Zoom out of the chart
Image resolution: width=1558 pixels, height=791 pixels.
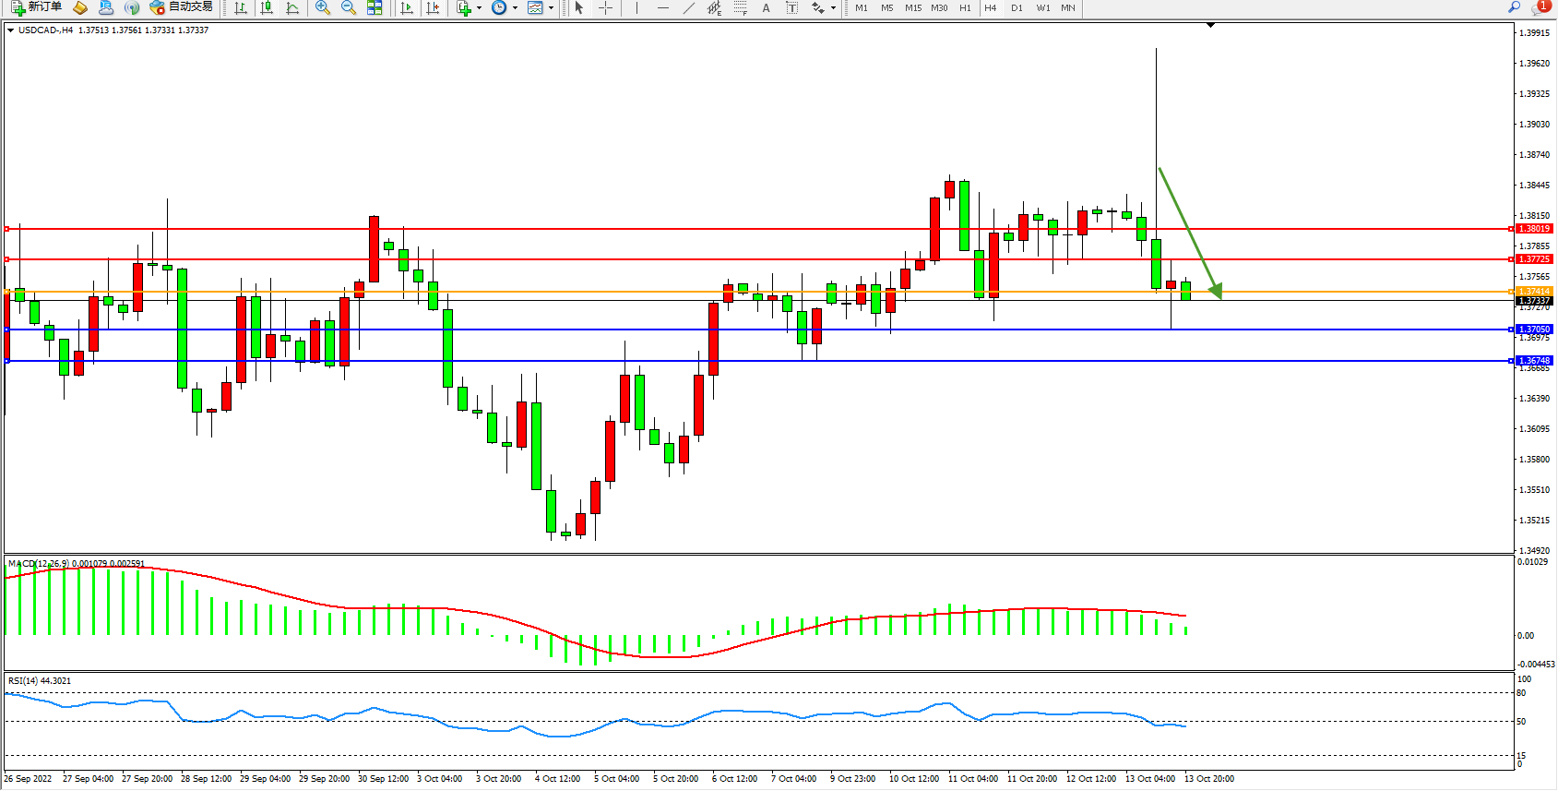click(x=349, y=7)
